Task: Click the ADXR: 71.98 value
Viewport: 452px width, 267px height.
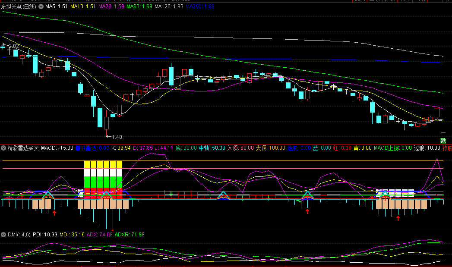Action: (x=130, y=235)
